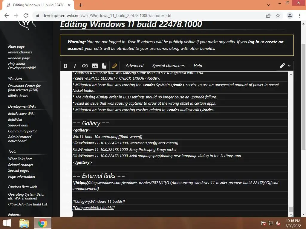The image size is (306, 229).
Task: Open the taskbar clock showing 10:16 PM
Action: (x=293, y=223)
